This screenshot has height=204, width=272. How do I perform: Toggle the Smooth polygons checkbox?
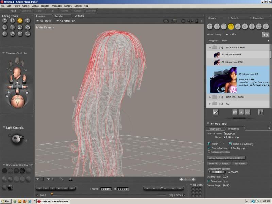(x=209, y=181)
